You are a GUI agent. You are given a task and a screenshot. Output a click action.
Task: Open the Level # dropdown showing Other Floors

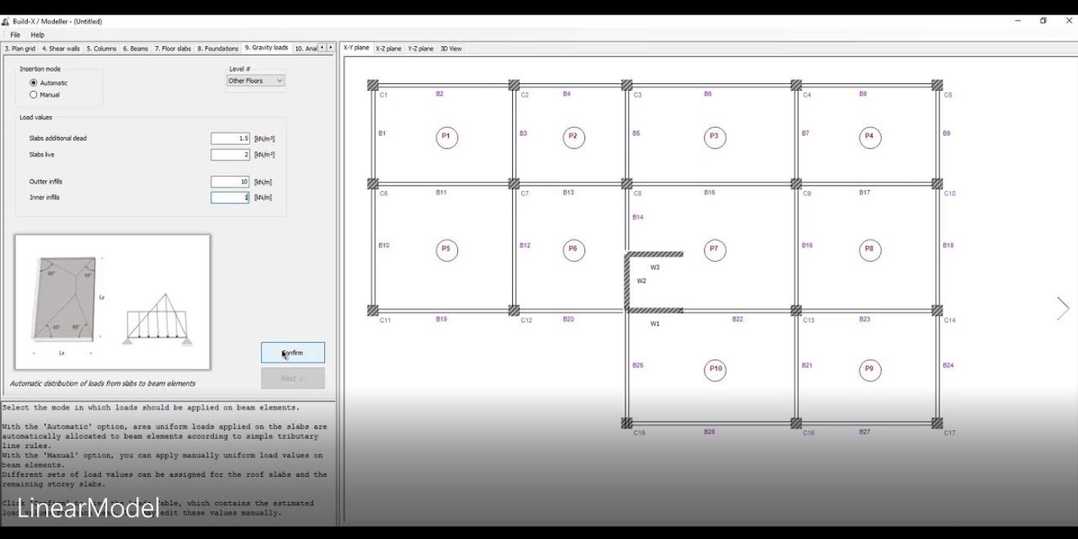click(x=256, y=81)
